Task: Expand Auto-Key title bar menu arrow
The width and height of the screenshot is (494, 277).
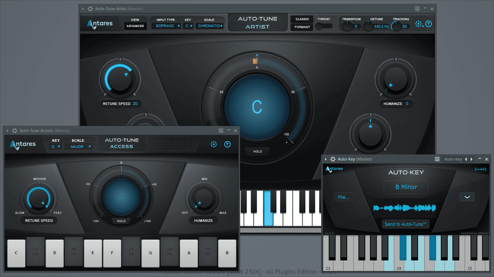Action: point(325,159)
